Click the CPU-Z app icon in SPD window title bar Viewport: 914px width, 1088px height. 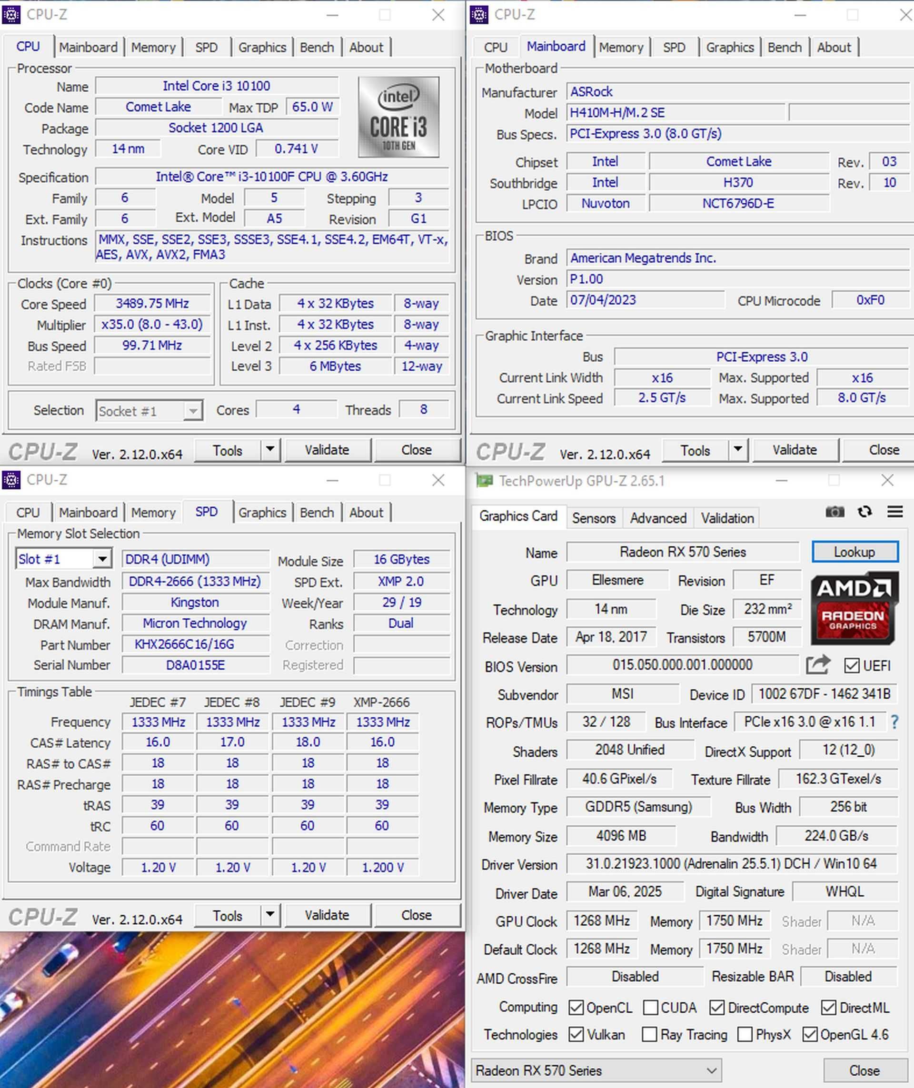[x=11, y=480]
